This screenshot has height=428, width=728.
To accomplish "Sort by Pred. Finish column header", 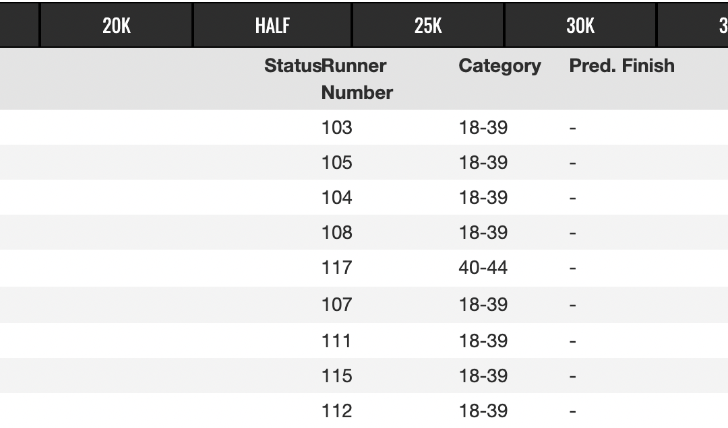I will point(621,66).
